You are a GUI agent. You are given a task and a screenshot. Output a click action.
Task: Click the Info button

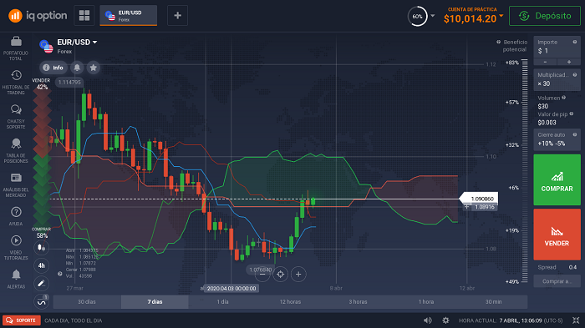53,68
